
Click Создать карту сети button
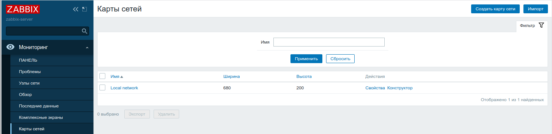pyautogui.click(x=495, y=9)
